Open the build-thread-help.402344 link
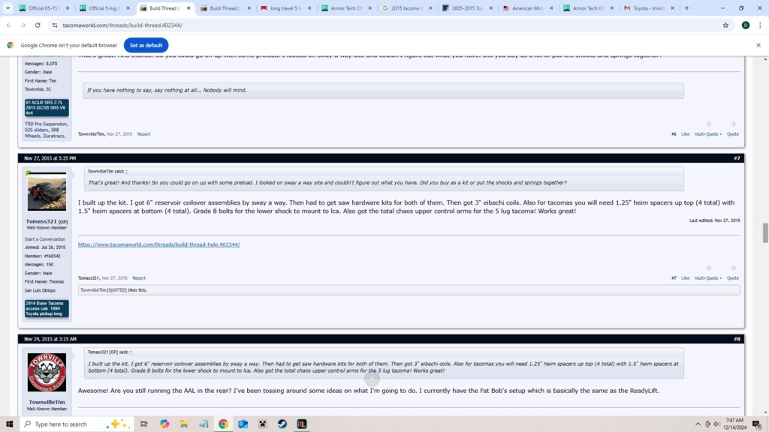Screen dimensions: 769x432 click(159, 244)
